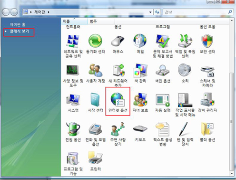Click the 제어판 breadcrumb in address bar

pyautogui.click(x=39, y=12)
